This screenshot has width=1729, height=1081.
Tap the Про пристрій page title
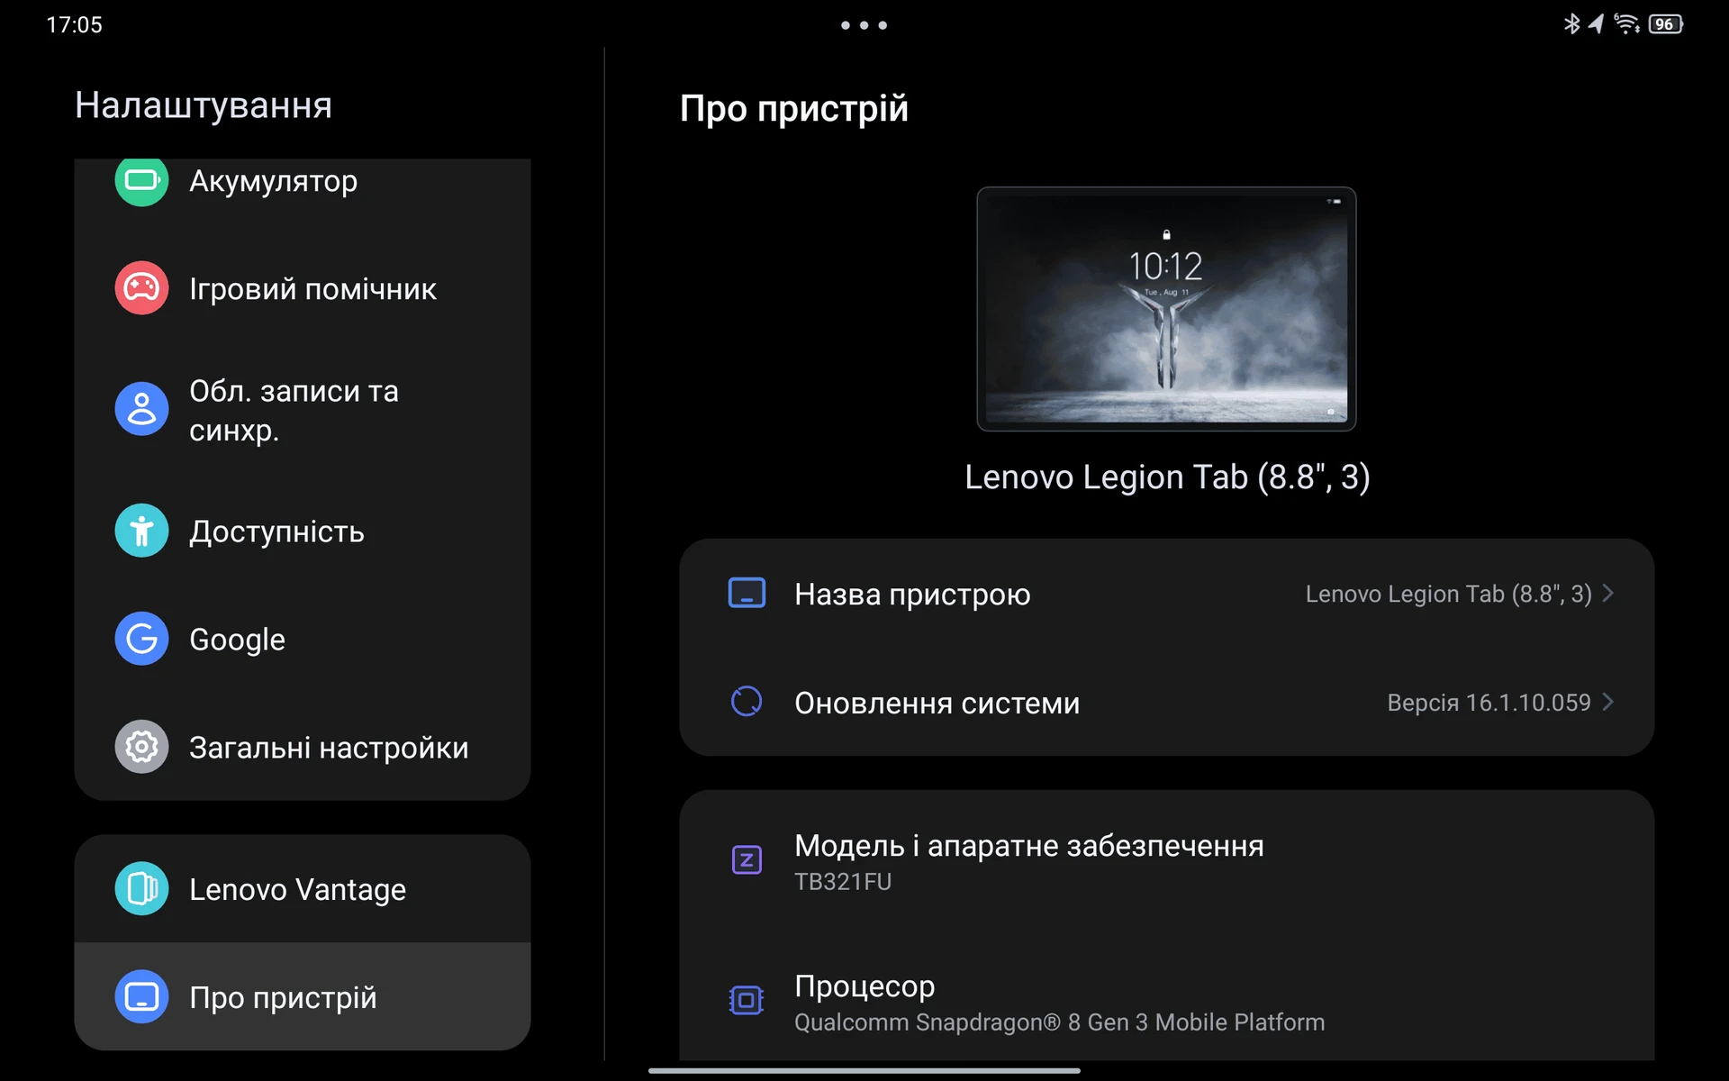tap(793, 108)
